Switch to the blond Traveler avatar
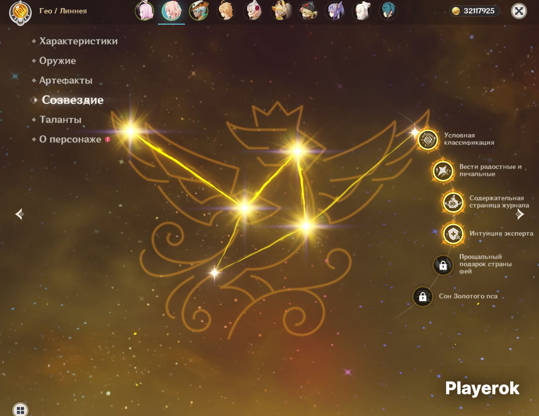This screenshot has height=416, width=539. click(226, 11)
